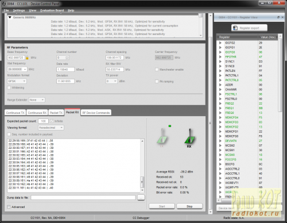
Task: Expand the IOCFG2 register row
Action: point(220,43)
